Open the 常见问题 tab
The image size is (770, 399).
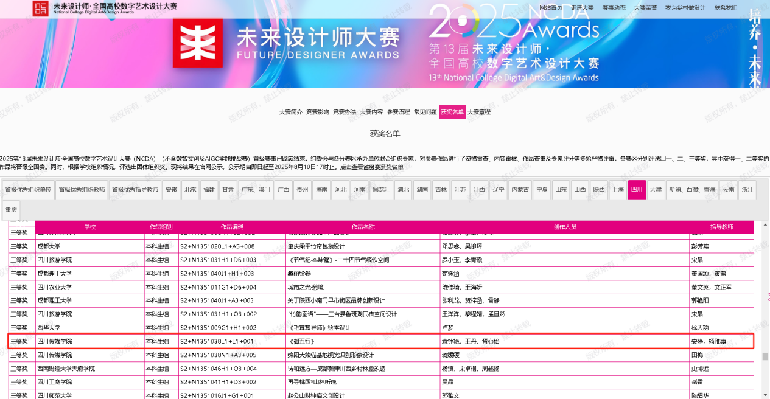[x=425, y=112]
